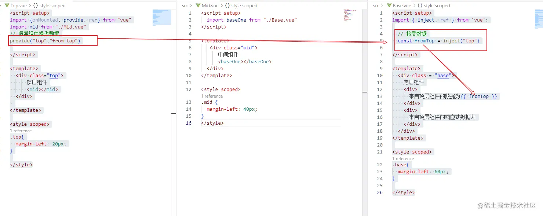Click the chevron after Base.vue breadcrumb
The image size is (543, 216).
pyautogui.click(x=414, y=5)
